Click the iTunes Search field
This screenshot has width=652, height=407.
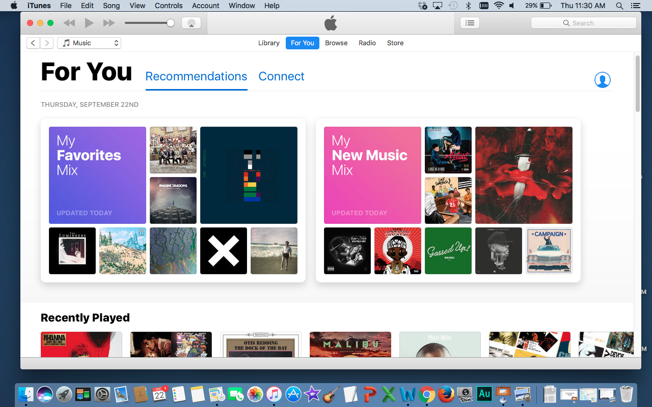(583, 23)
